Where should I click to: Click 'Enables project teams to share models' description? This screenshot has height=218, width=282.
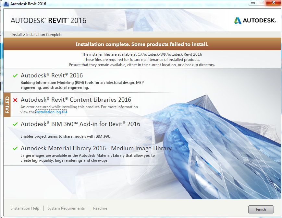pyautogui.click(x=65, y=136)
